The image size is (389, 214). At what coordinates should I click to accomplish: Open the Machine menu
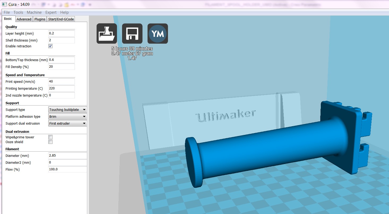click(x=34, y=12)
